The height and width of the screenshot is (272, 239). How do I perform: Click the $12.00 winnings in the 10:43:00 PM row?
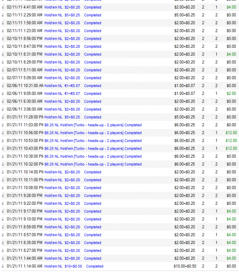[x=231, y=148]
